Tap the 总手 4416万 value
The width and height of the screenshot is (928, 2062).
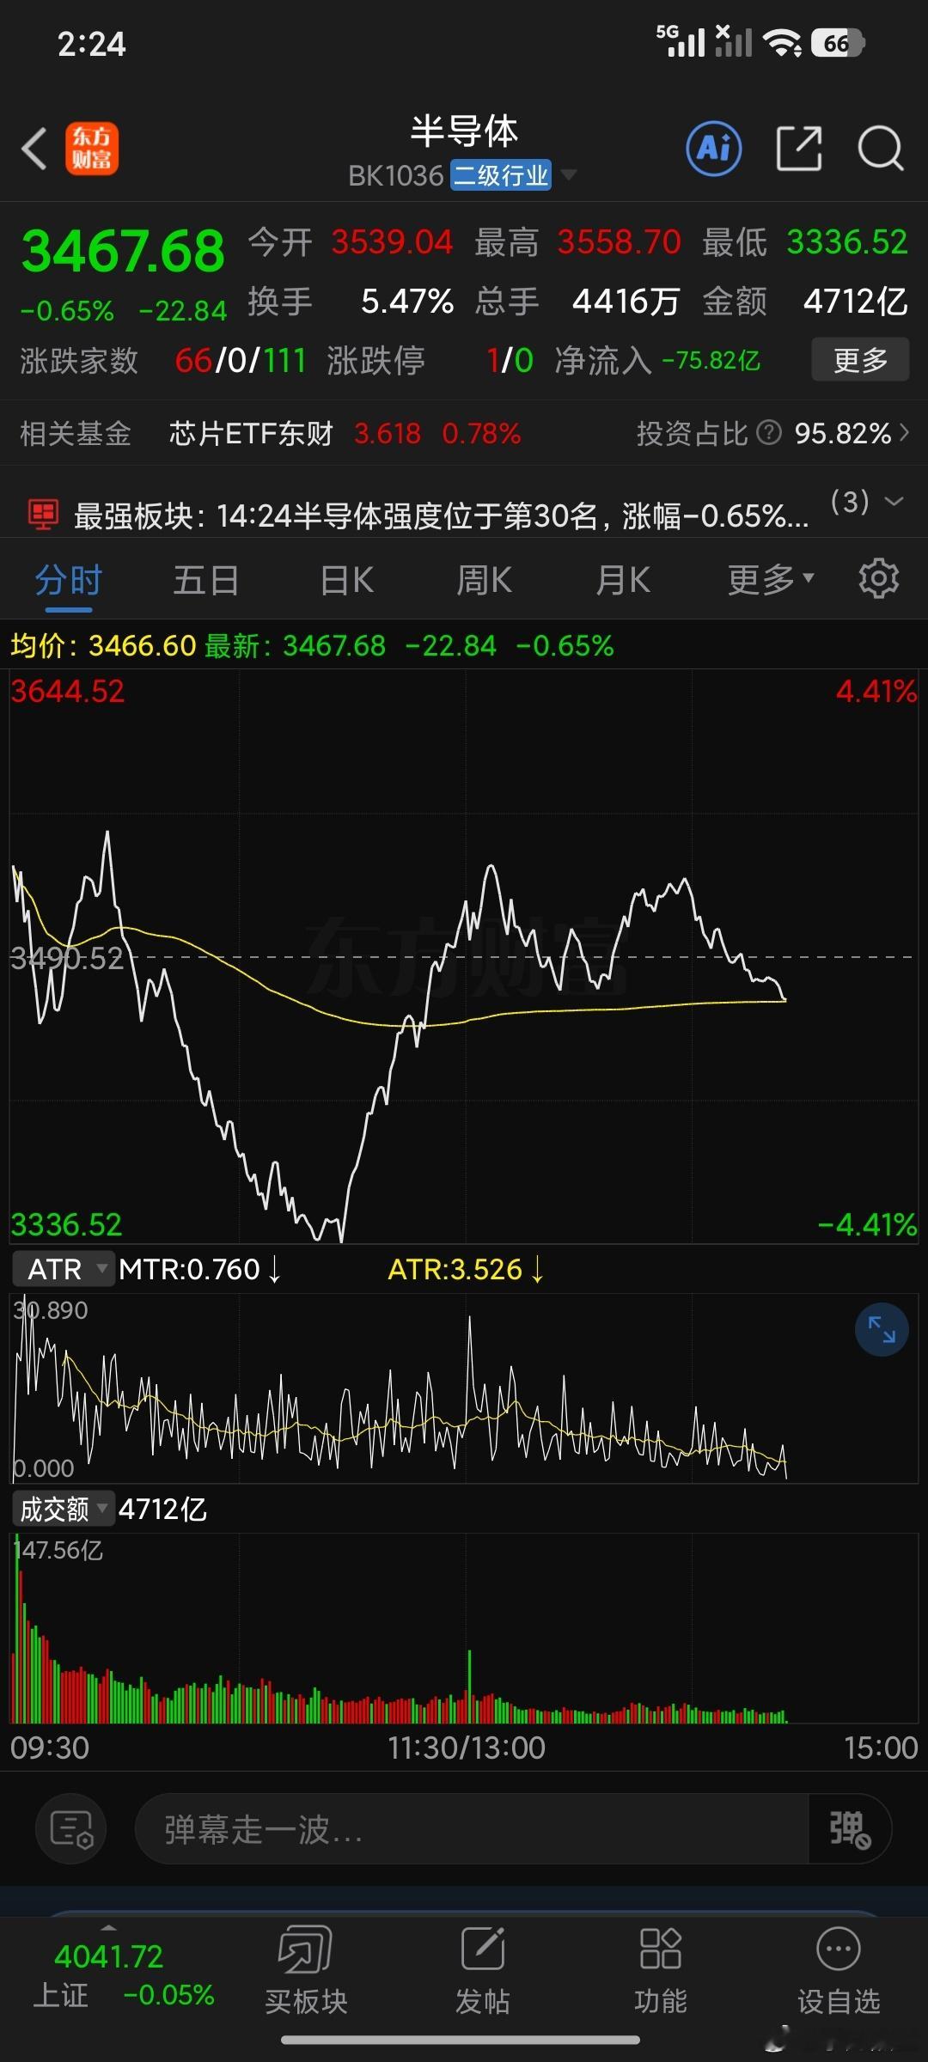click(x=626, y=302)
